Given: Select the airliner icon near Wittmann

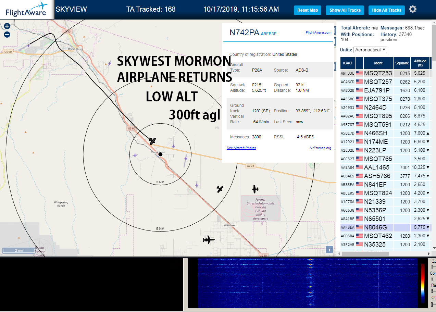Looking at the screenshot, I should (x=208, y=240).
